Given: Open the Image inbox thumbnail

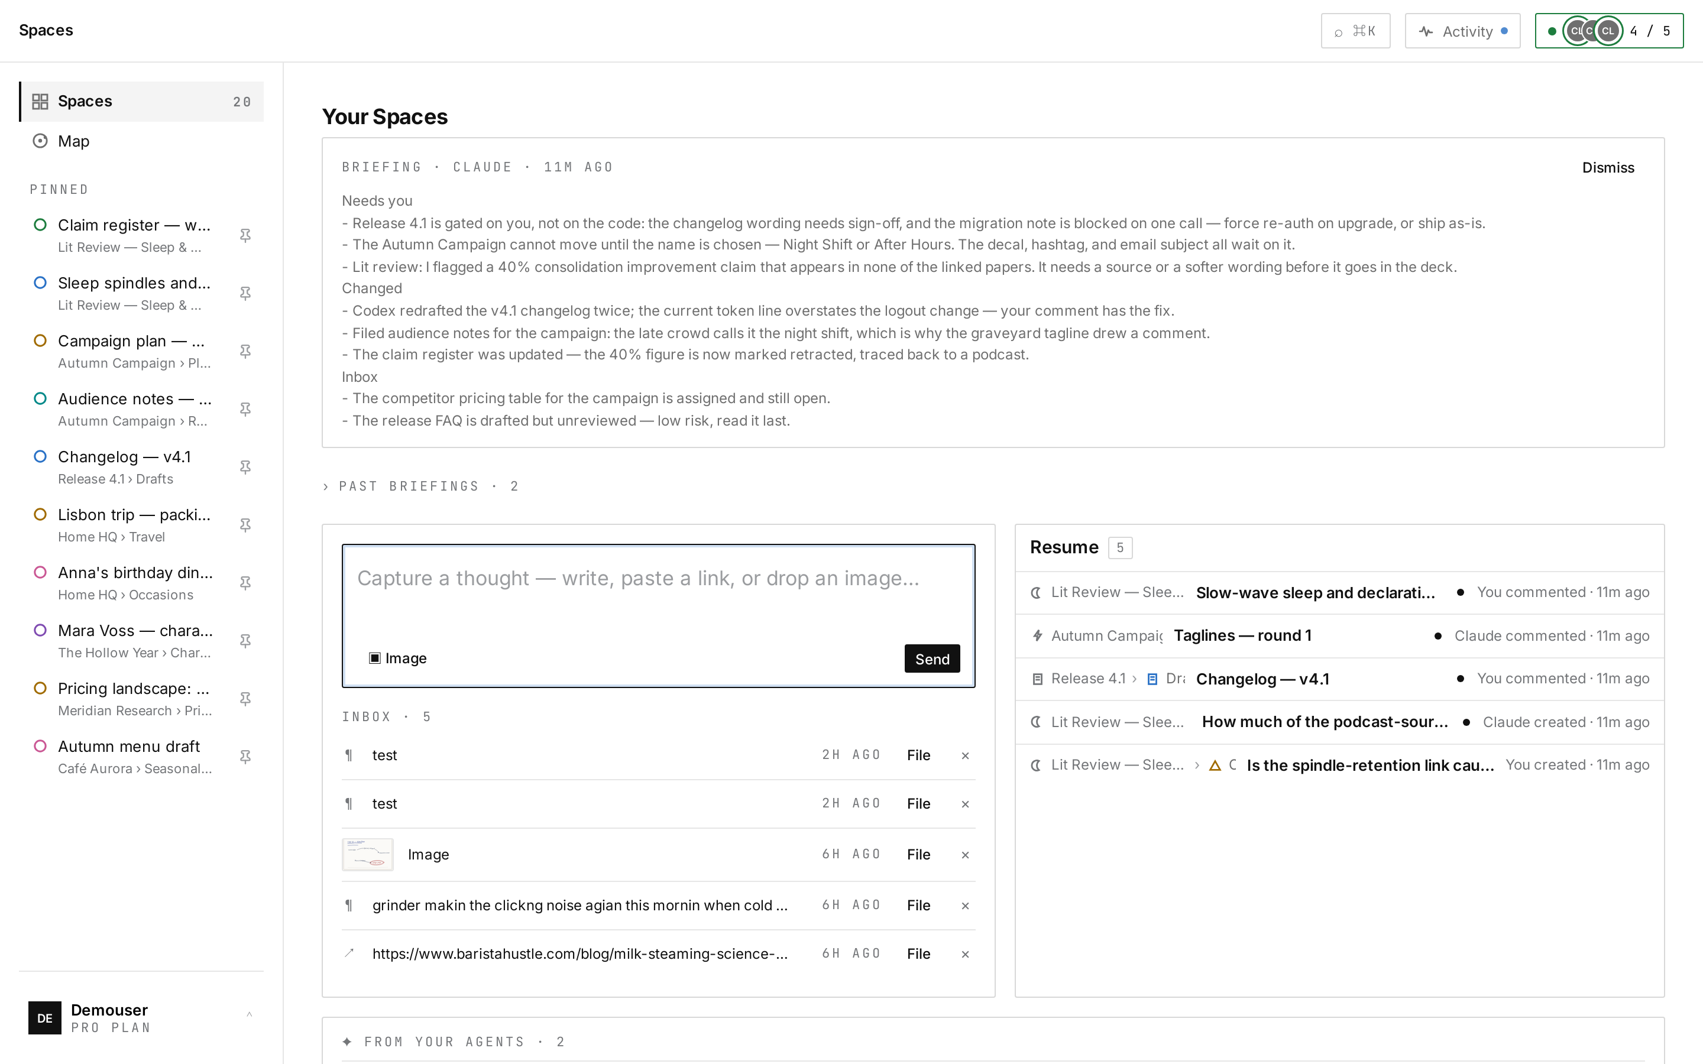Looking at the screenshot, I should 367,854.
